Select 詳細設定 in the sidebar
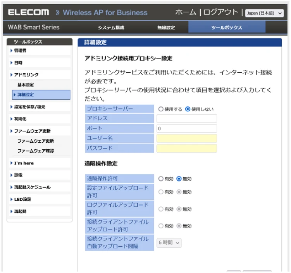291x273 pixels. coord(41,95)
